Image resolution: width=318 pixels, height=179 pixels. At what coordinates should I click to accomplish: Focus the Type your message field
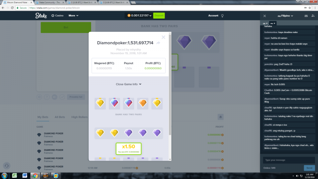(289, 160)
